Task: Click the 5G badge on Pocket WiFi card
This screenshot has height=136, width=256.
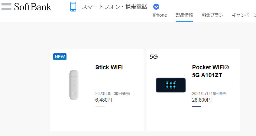Action: pos(154,57)
